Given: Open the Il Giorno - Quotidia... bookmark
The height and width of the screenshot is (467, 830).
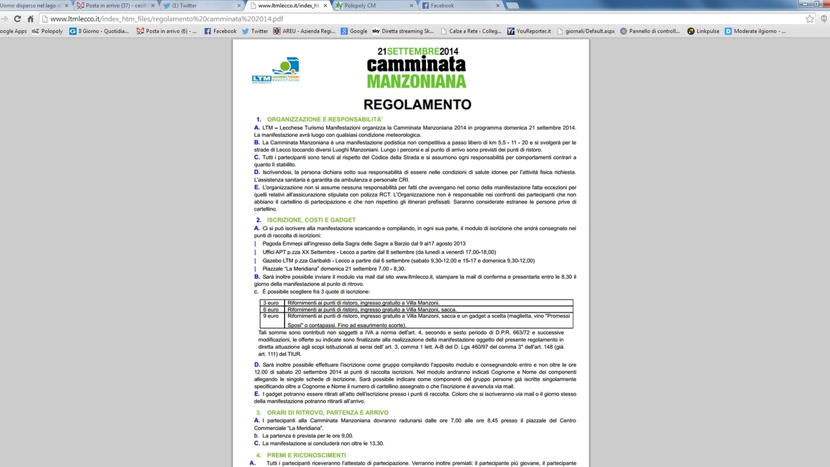Looking at the screenshot, I should (x=99, y=31).
